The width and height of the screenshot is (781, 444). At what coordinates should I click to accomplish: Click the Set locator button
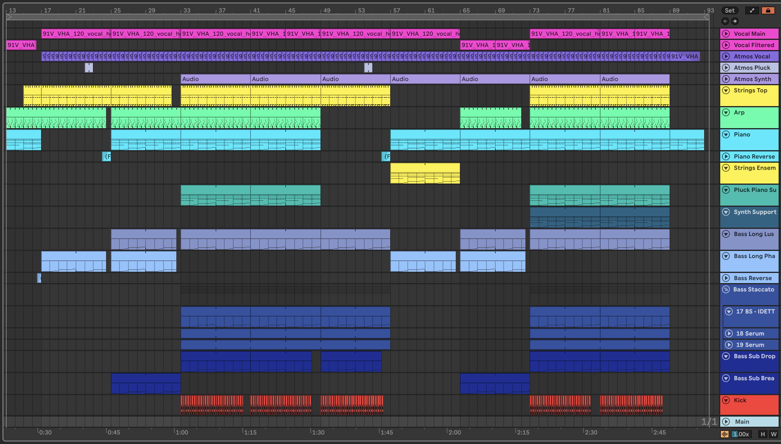pyautogui.click(x=730, y=10)
